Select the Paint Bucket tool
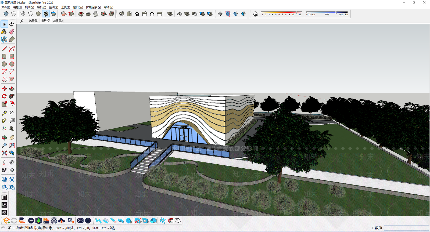The image size is (430, 232). click(x=4, y=32)
